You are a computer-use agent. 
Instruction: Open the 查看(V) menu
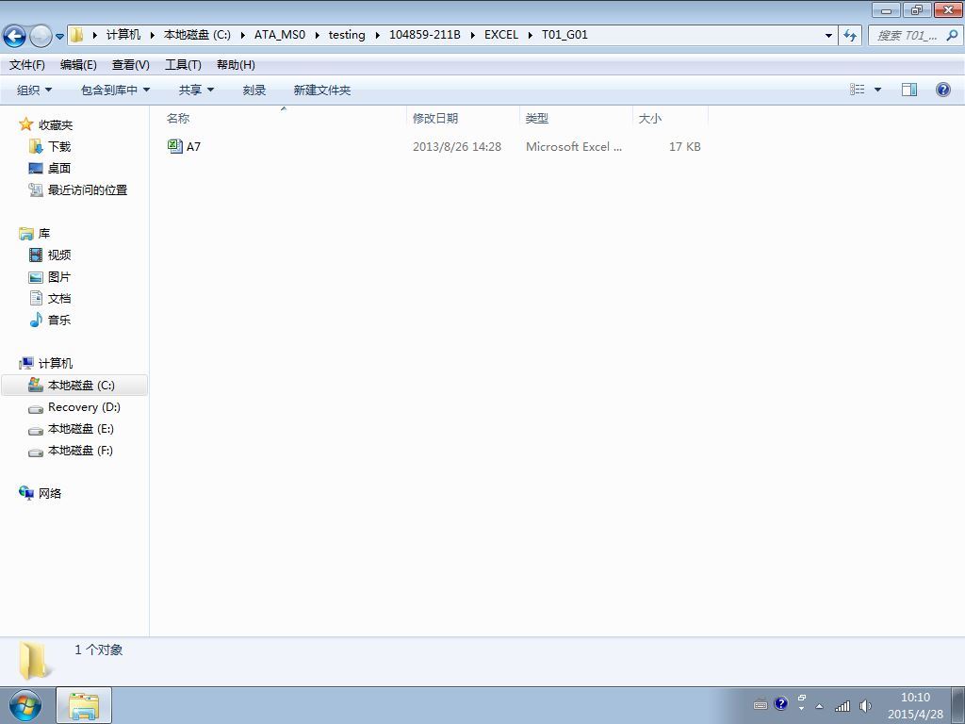click(130, 65)
